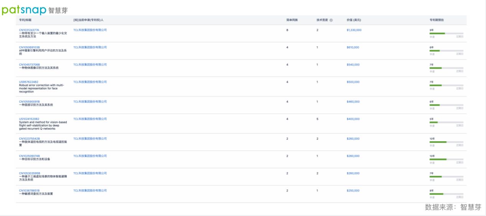Open patent CN105303595B
The image size is (486, 216).
click(x=30, y=173)
